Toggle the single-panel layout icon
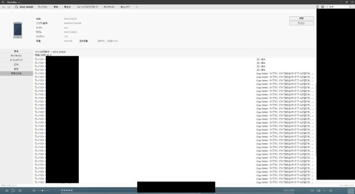The height and width of the screenshot is (194, 355). [317, 7]
